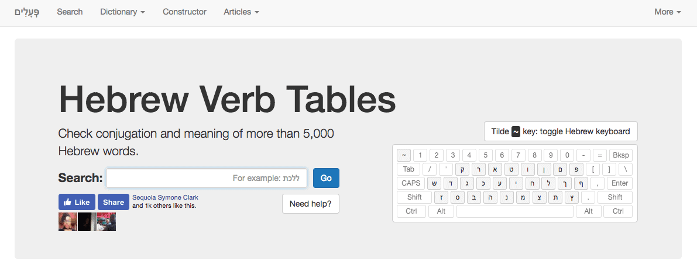Click the blue Go button

(x=327, y=178)
